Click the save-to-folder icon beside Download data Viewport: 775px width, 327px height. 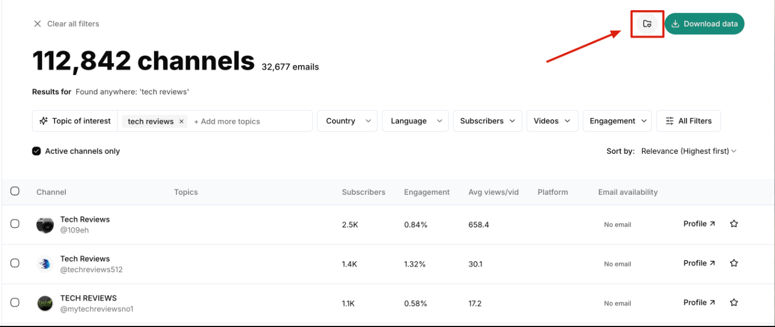pos(647,24)
